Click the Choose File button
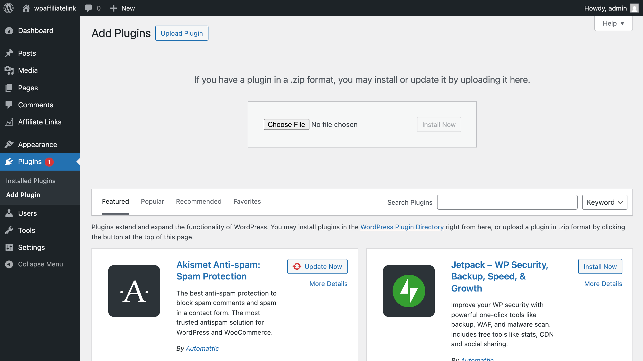This screenshot has width=643, height=361. [286, 124]
